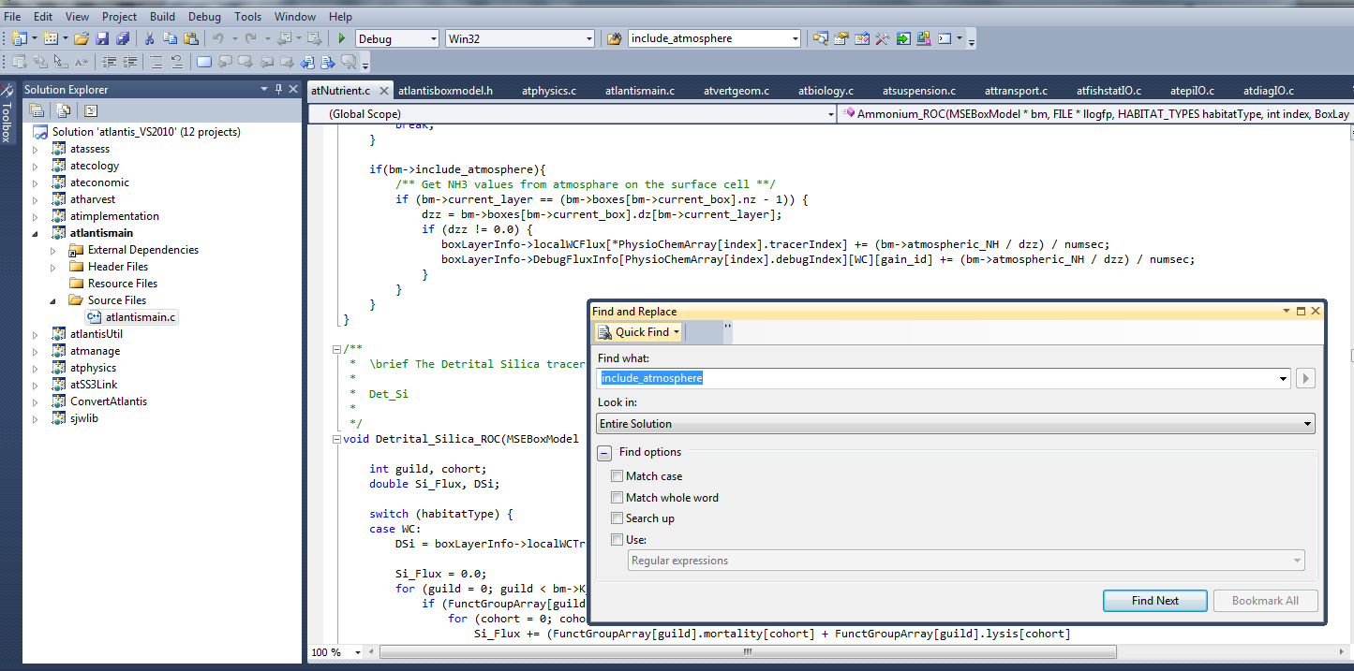Click the Cut scissors icon

coord(149,38)
